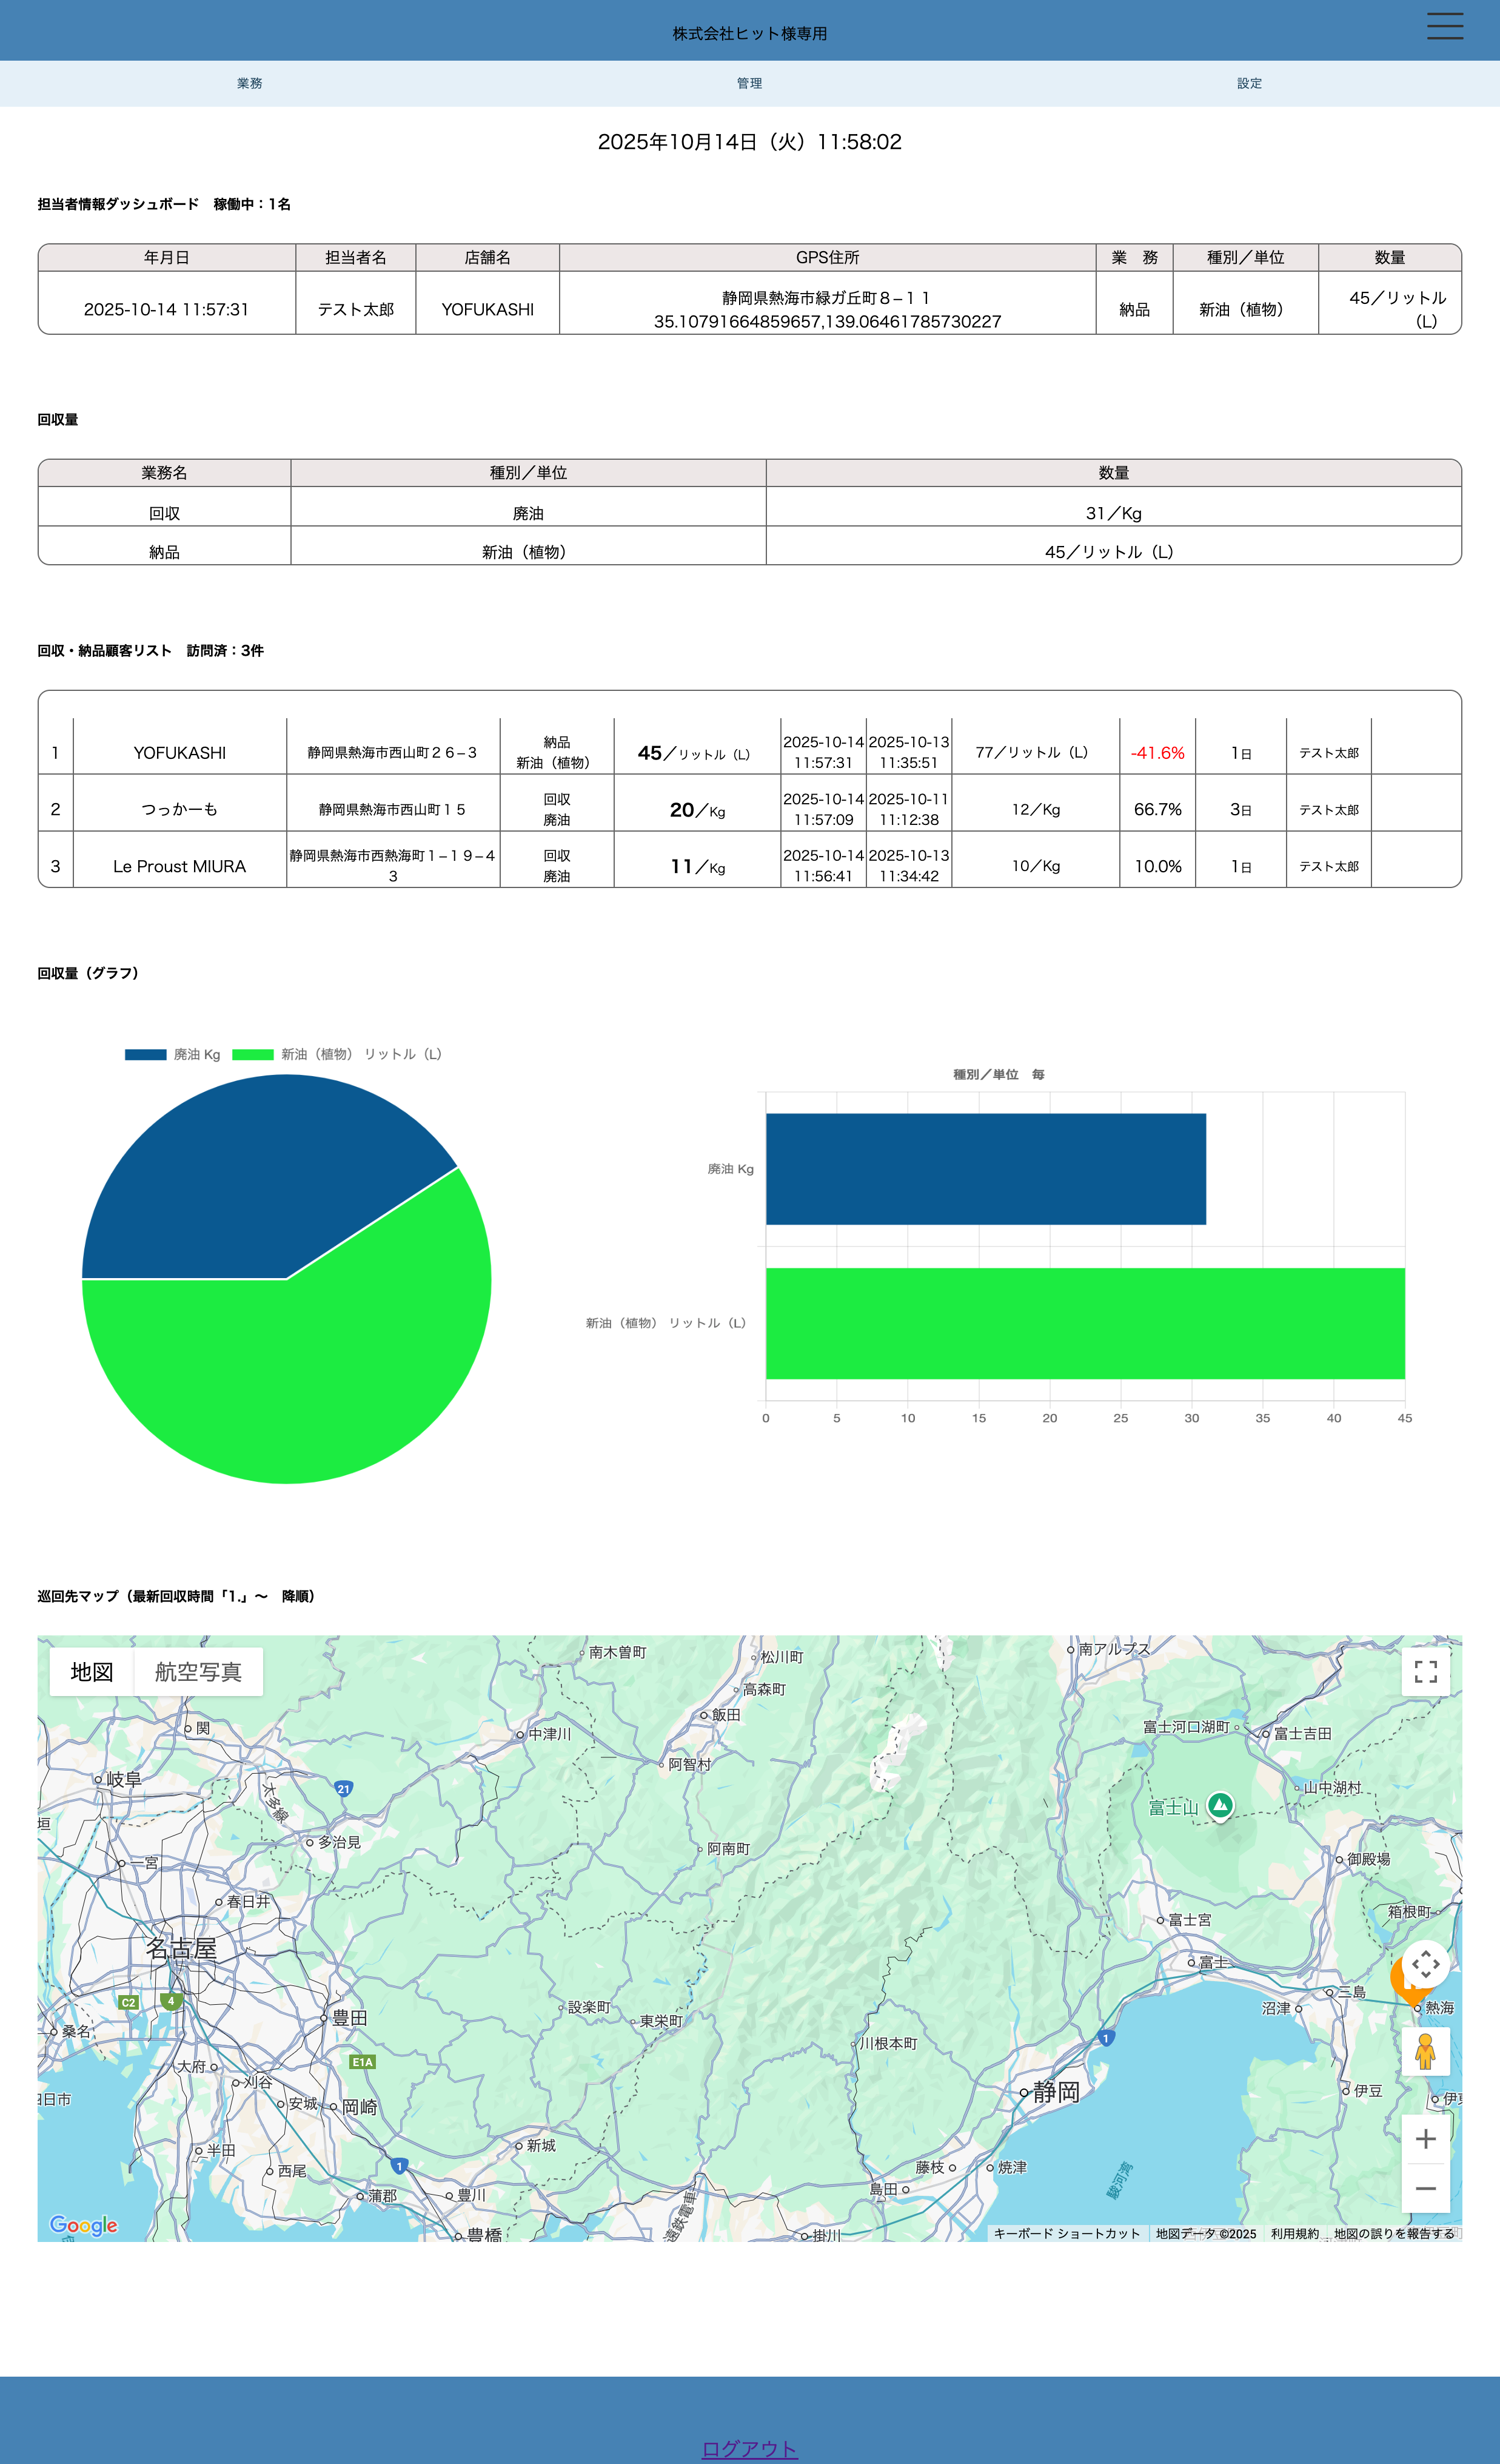Toggle 新油（植物）legend in pie chart
This screenshot has height=2464, width=1500.
pyautogui.click(x=336, y=1054)
